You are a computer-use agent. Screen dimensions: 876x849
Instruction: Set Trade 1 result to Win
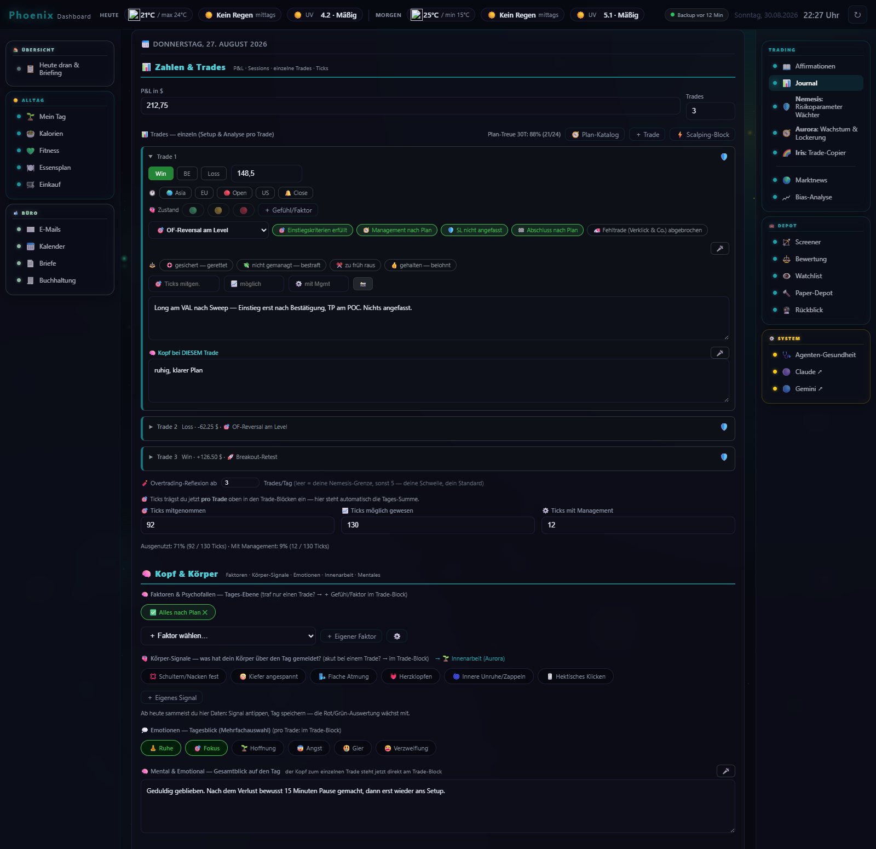pos(161,174)
